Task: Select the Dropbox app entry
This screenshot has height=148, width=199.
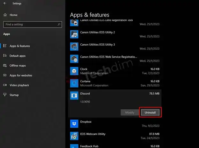Action: coord(115,124)
